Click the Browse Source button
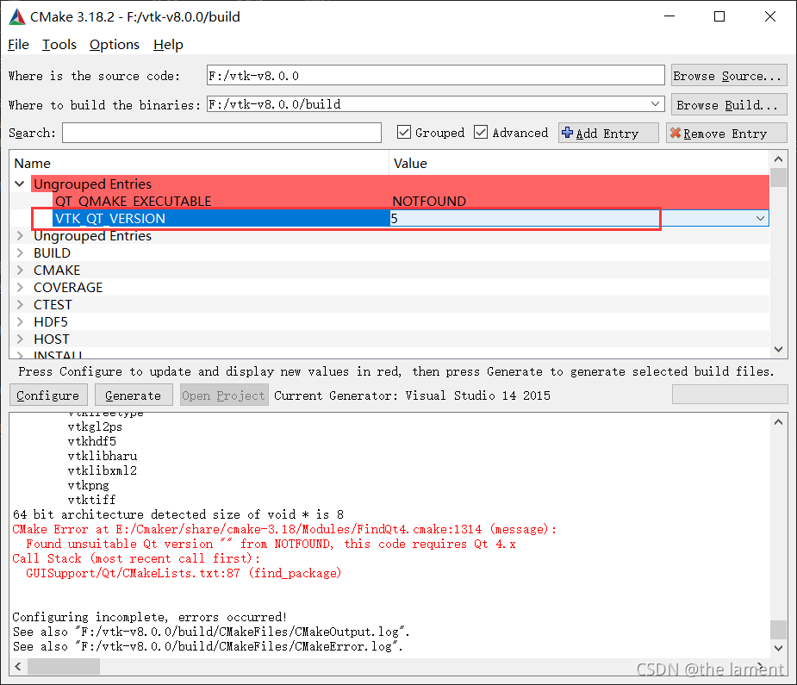797x685 pixels. click(729, 76)
